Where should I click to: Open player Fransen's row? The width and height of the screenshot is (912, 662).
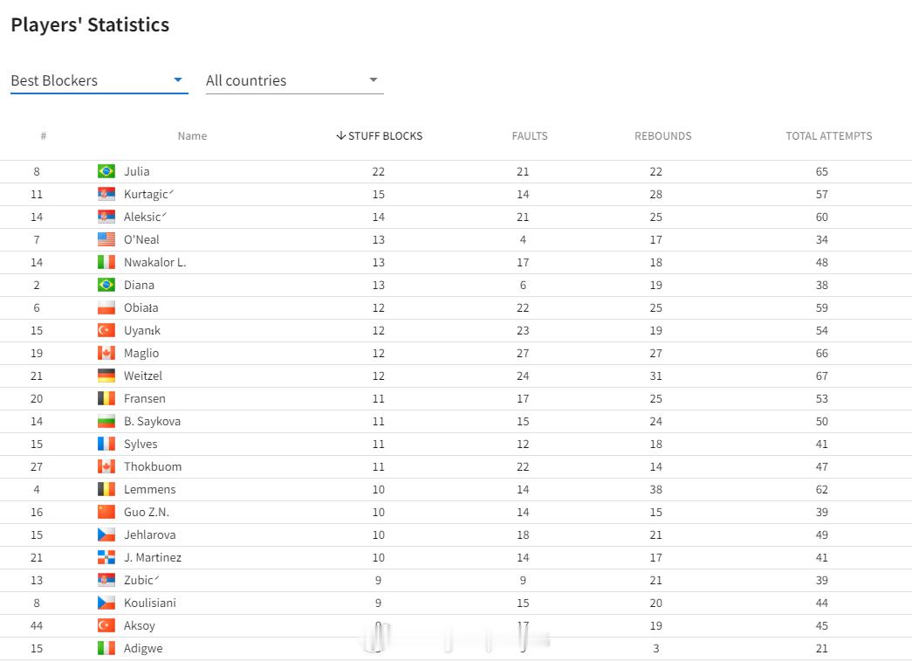(456, 398)
